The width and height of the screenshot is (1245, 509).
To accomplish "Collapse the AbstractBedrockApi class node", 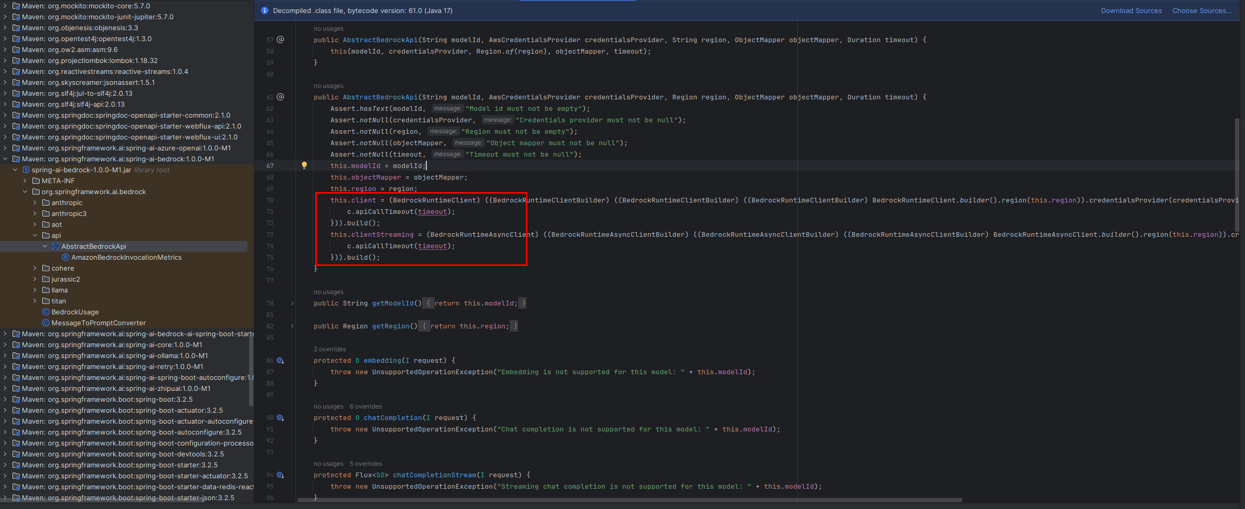I will click(x=45, y=246).
